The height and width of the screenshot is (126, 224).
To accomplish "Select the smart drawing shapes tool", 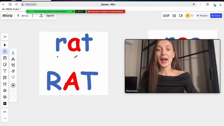I will pyautogui.click(x=13, y=65).
